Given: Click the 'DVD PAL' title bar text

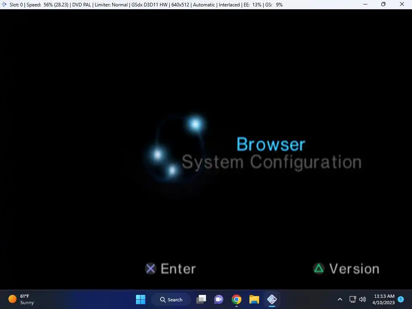Looking at the screenshot, I should click(81, 5).
